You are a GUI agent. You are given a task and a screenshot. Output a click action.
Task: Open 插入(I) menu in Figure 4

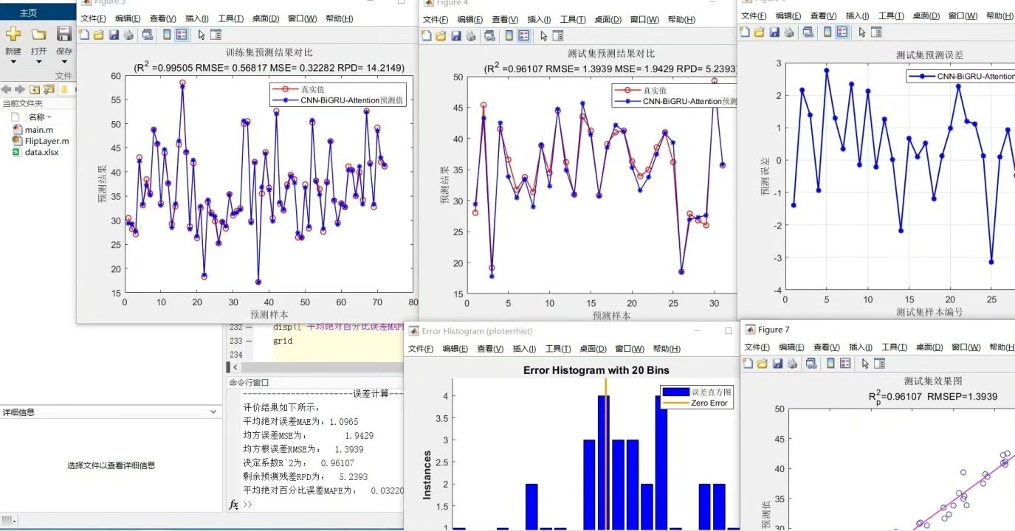[x=539, y=20]
